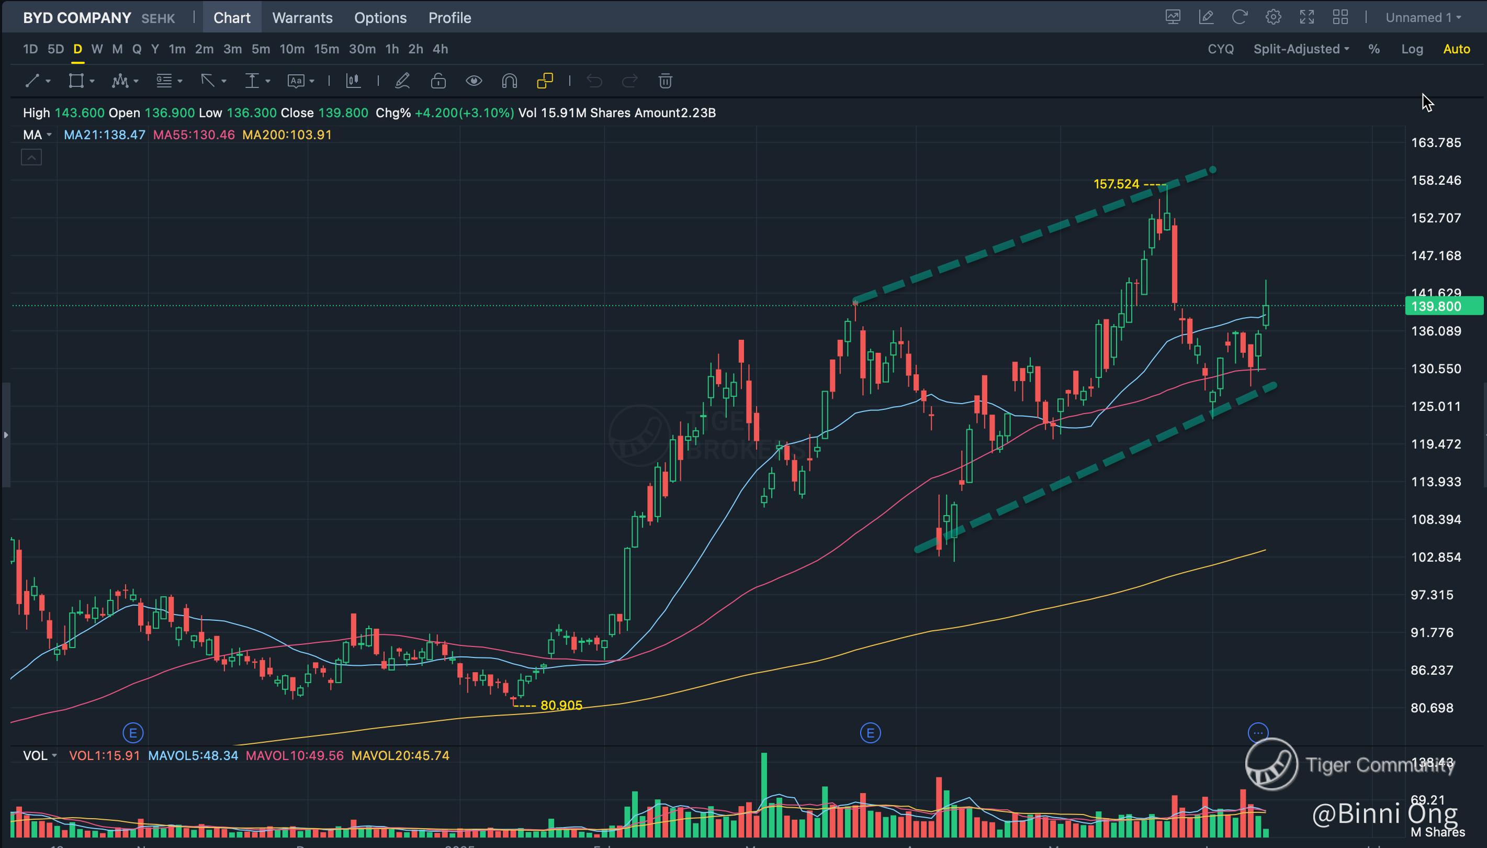Click the refresh chart icon
Screen dimensions: 1487x848
pos(1239,17)
